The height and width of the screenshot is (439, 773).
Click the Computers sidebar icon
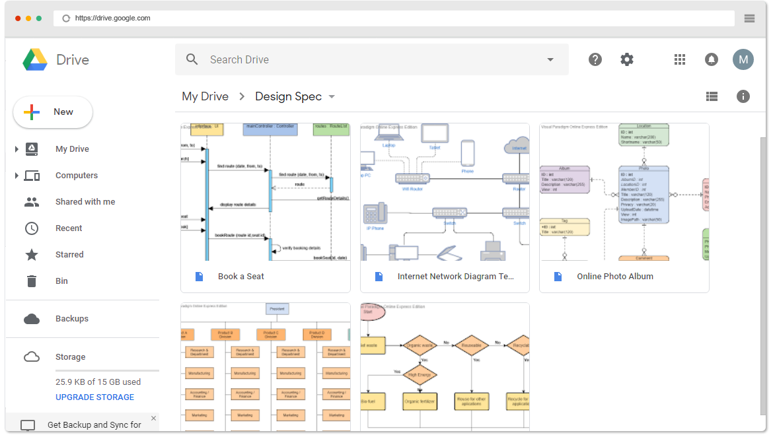tap(32, 176)
